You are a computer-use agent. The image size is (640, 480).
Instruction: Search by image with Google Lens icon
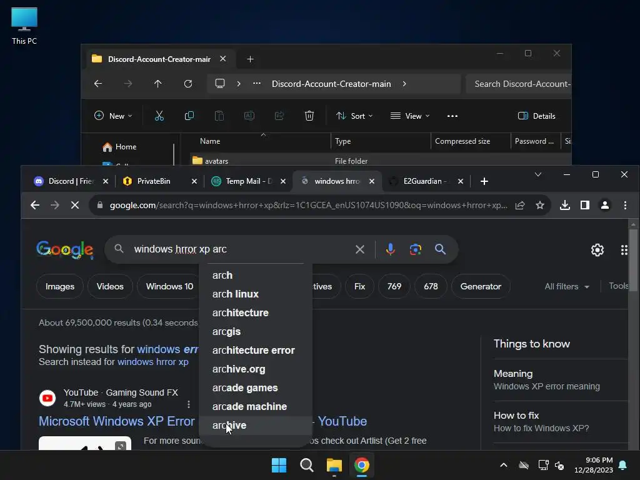point(416,249)
